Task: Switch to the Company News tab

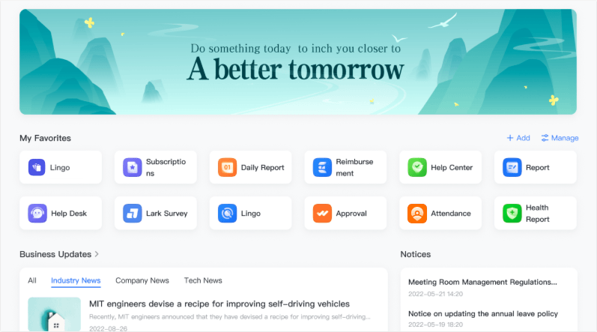Action: point(142,280)
